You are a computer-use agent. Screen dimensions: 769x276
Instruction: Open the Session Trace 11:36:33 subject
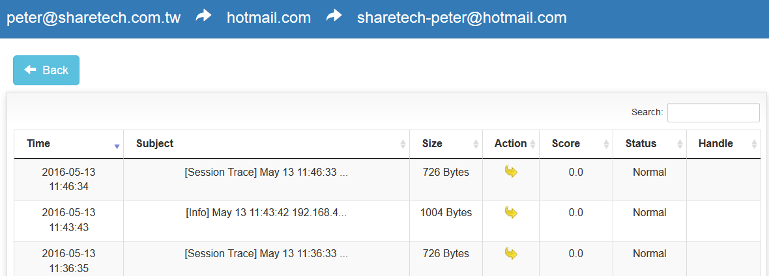coord(266,254)
